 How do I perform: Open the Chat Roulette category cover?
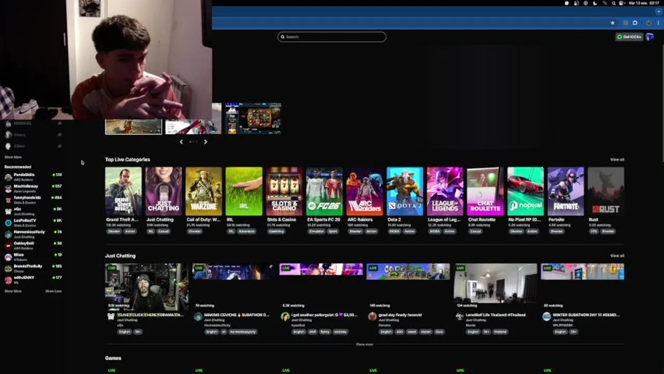coord(485,191)
